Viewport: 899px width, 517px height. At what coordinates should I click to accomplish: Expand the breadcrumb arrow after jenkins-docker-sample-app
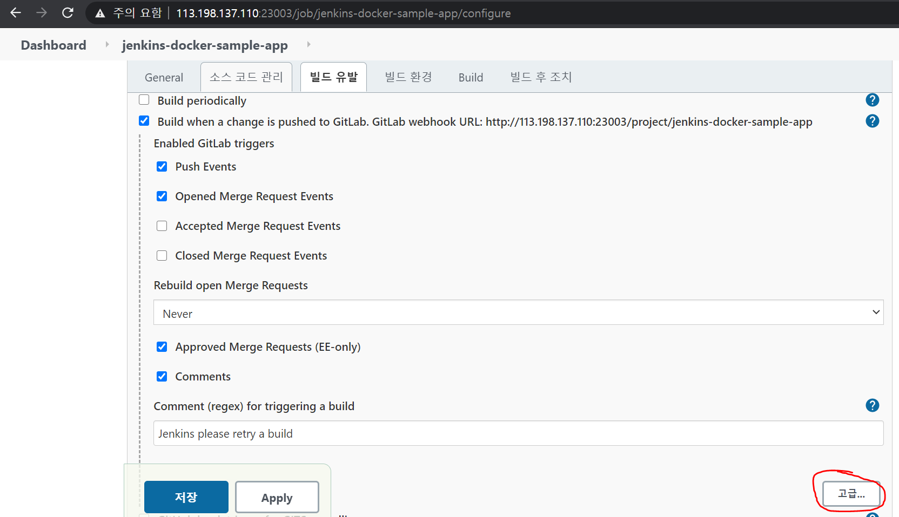tap(308, 44)
